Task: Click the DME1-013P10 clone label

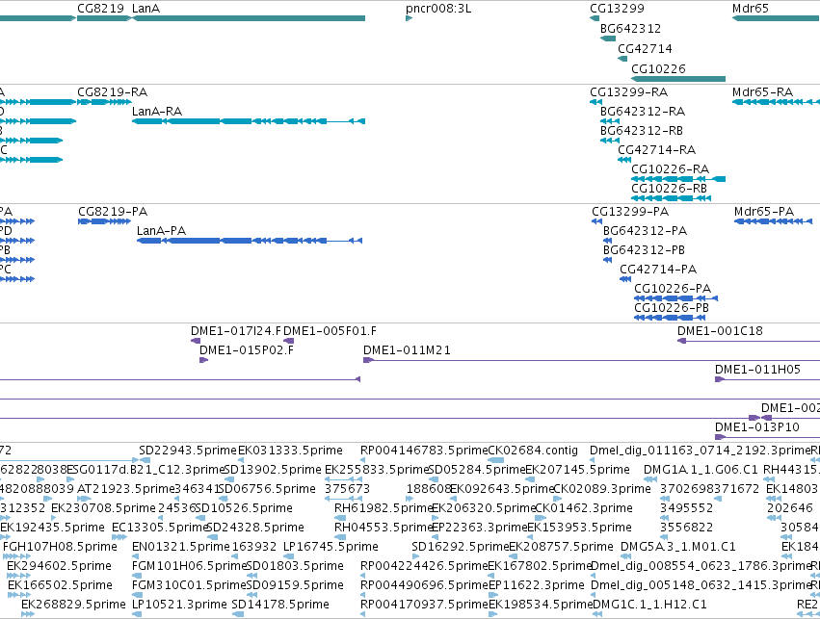Action: (x=756, y=427)
